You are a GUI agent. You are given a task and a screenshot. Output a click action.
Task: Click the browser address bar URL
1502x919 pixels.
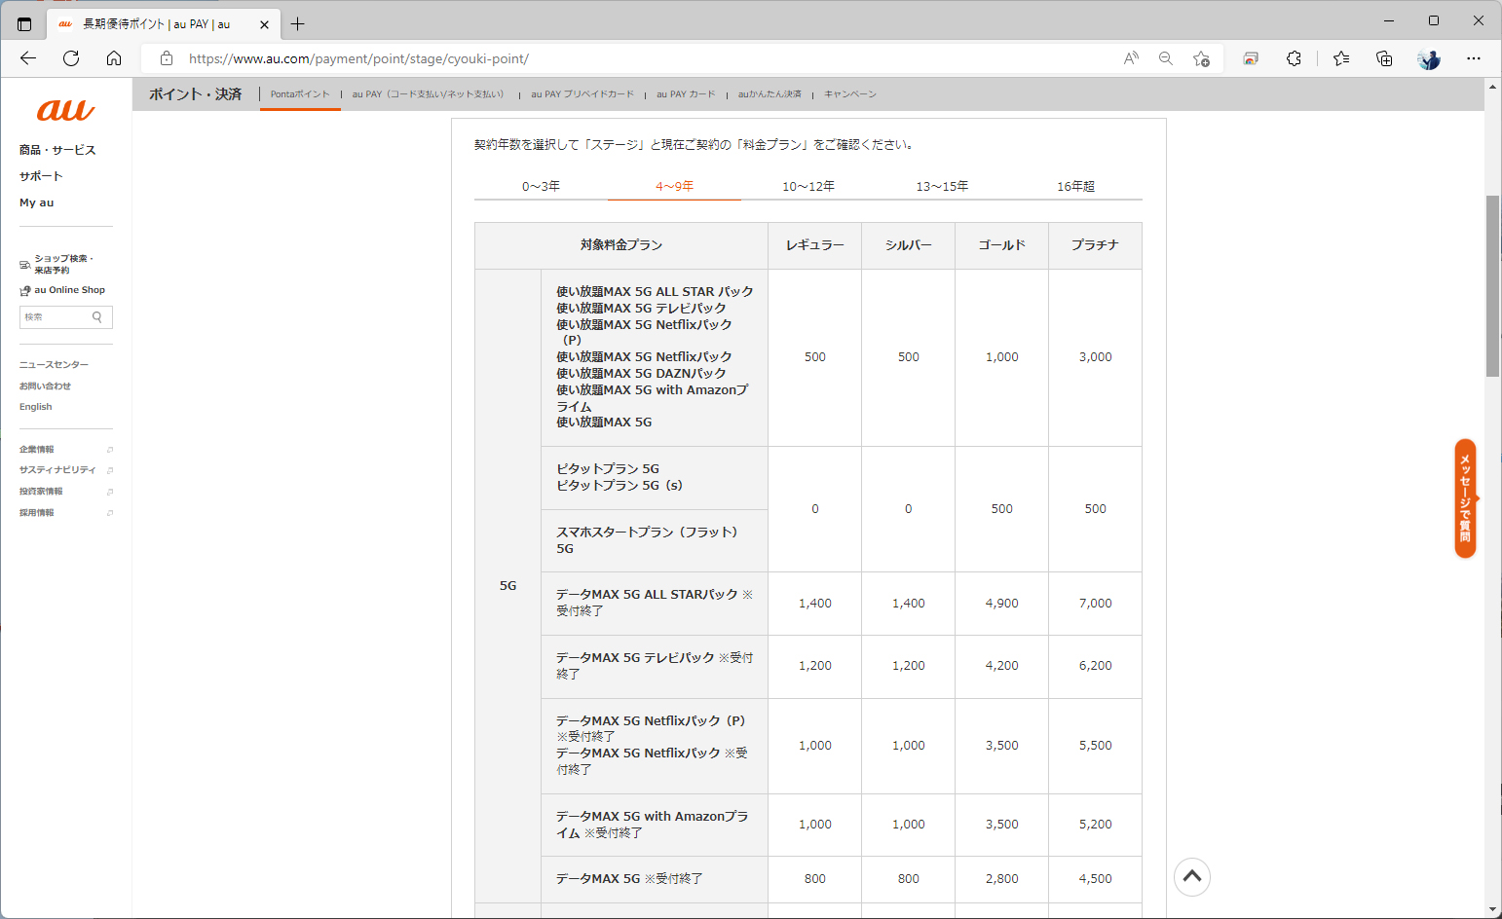(358, 58)
